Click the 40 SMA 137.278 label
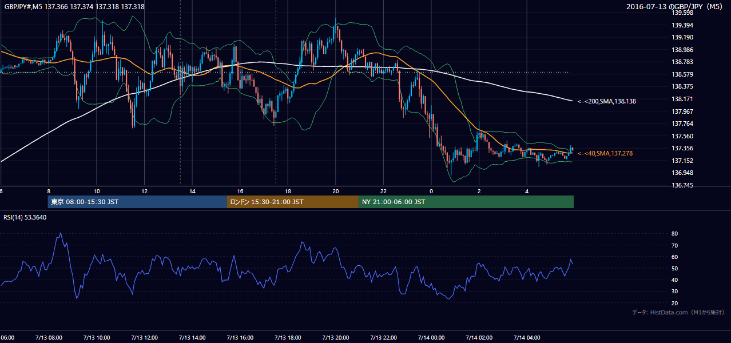This screenshot has height=343, width=731. click(x=605, y=153)
